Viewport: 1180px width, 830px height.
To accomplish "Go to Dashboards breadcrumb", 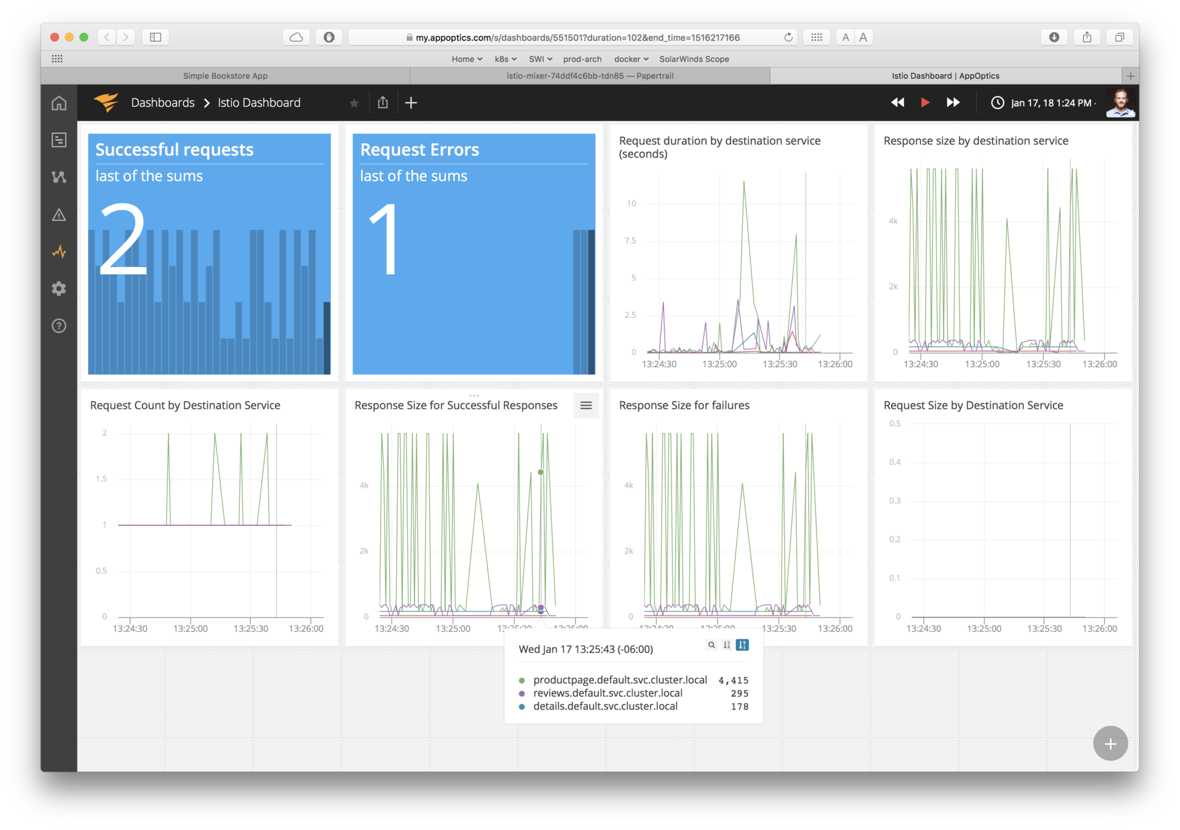I will (162, 103).
